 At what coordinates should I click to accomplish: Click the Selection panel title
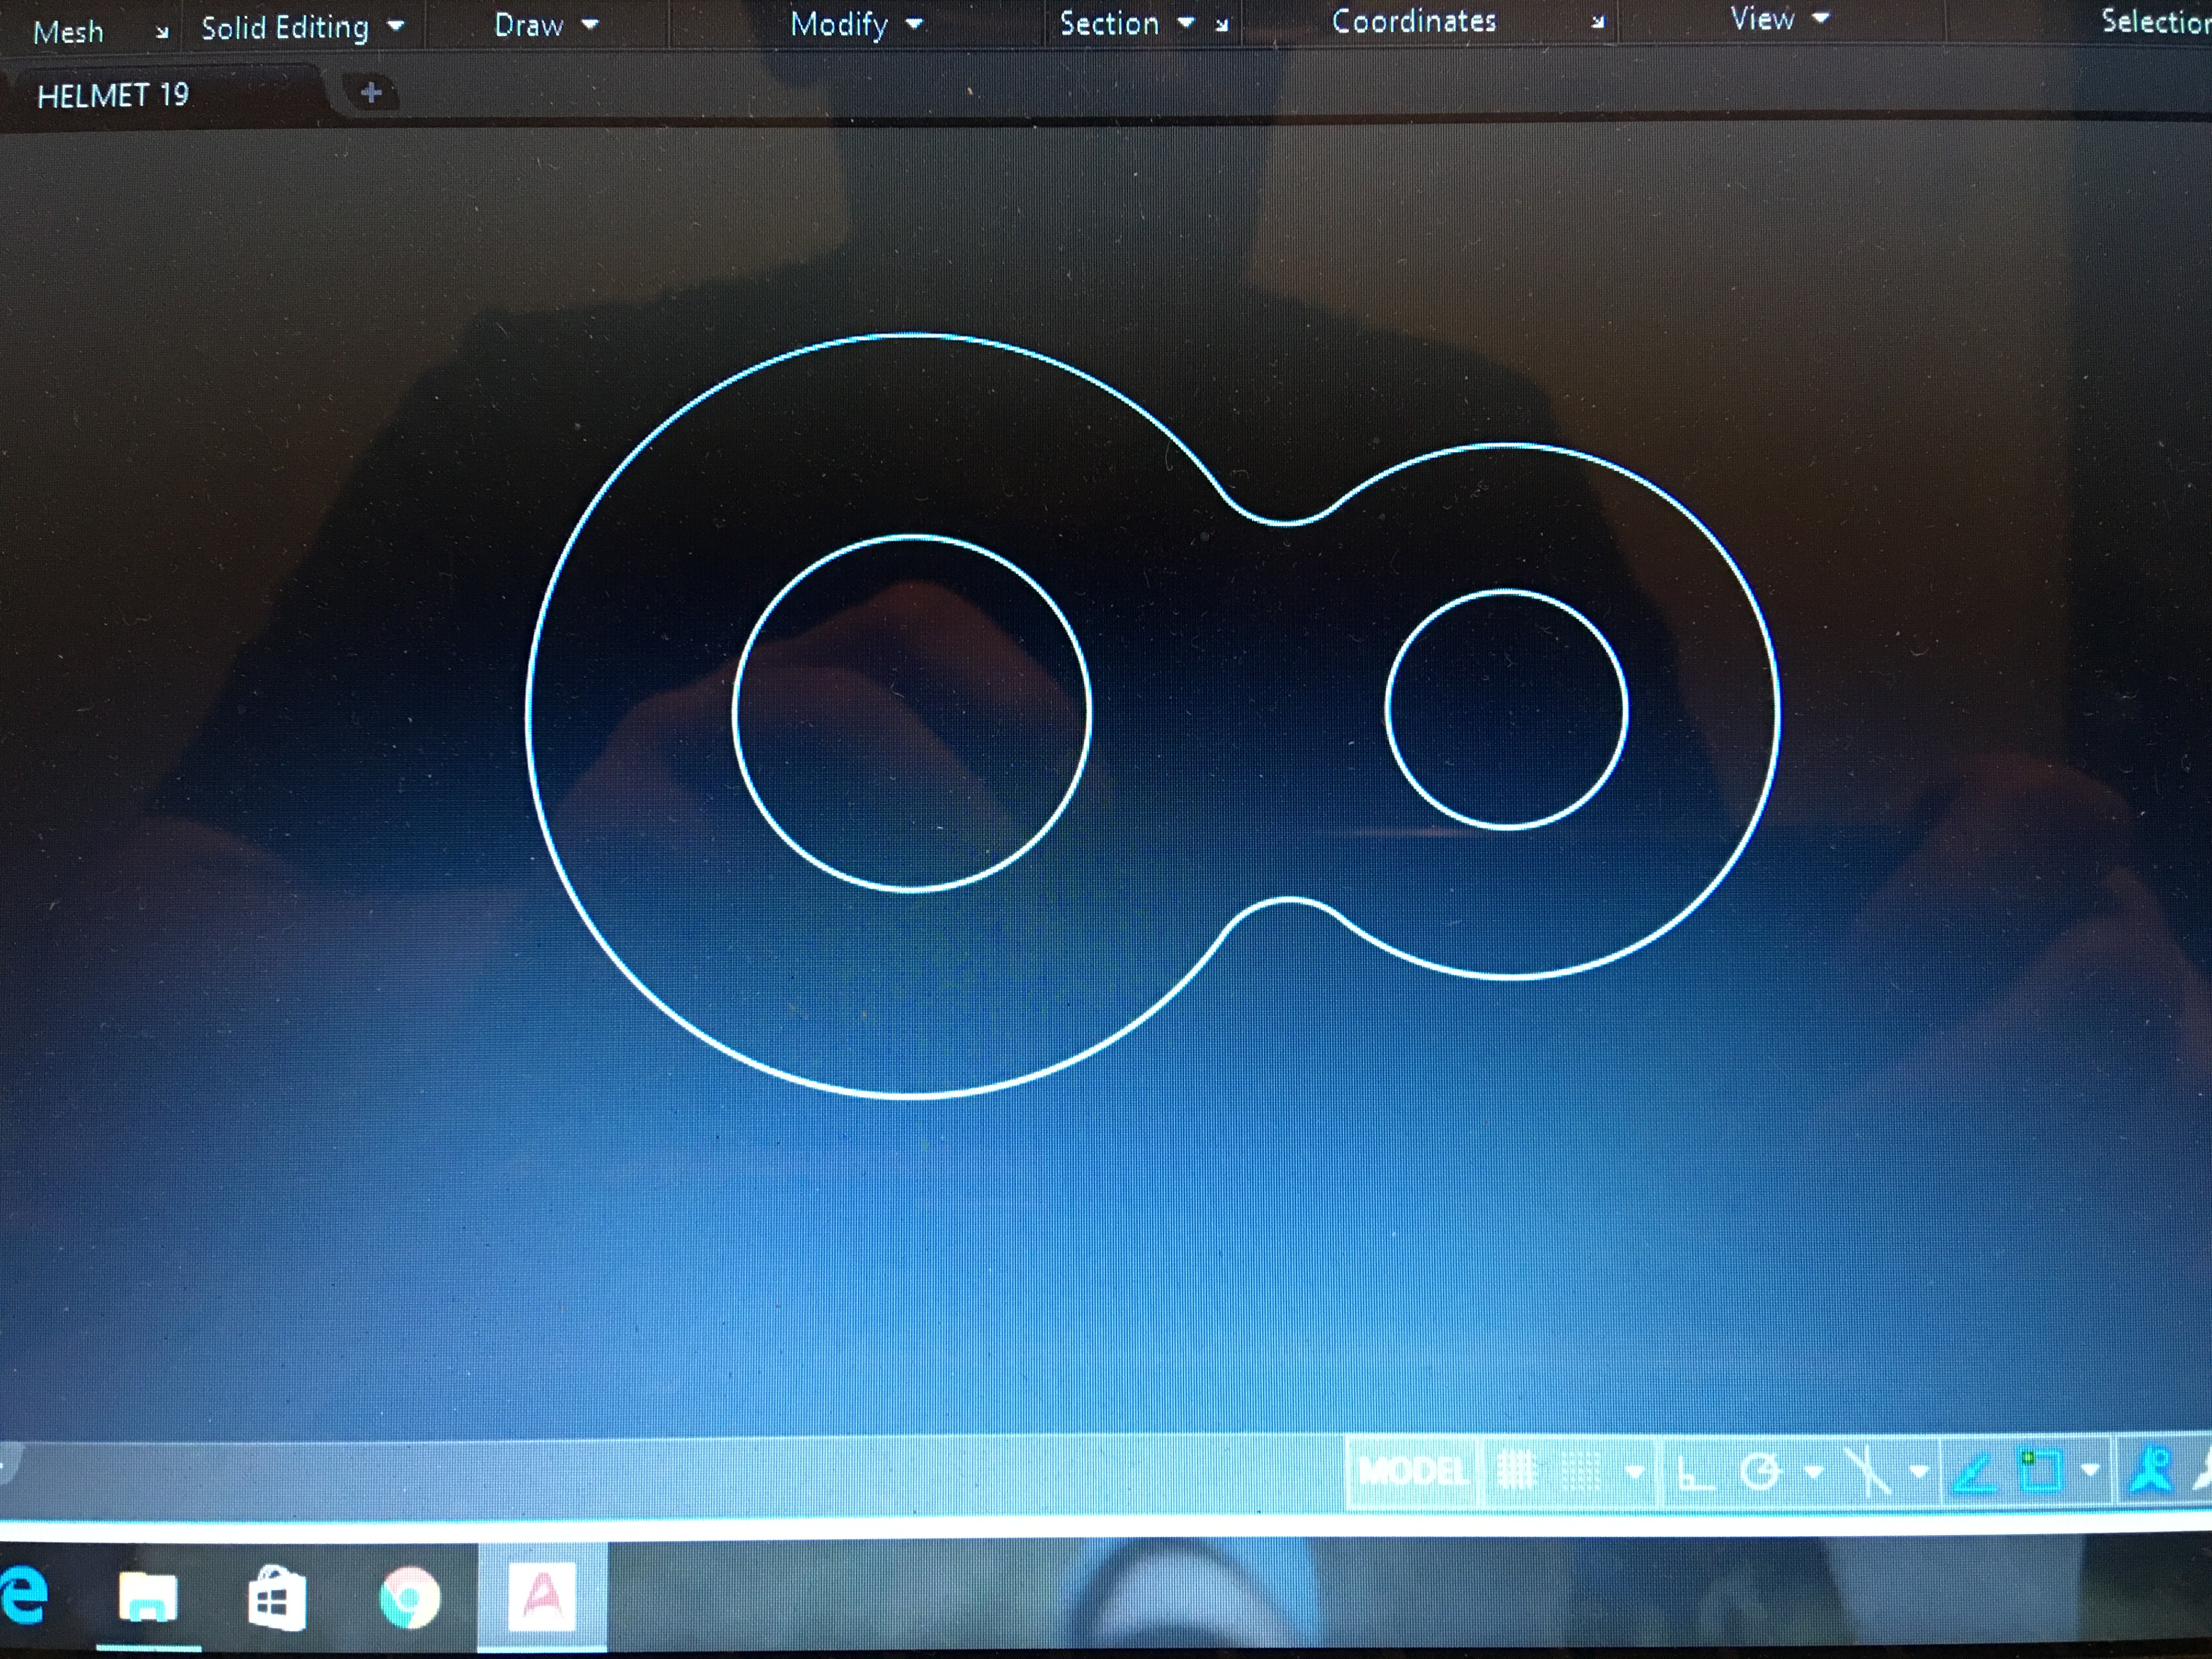click(2155, 21)
